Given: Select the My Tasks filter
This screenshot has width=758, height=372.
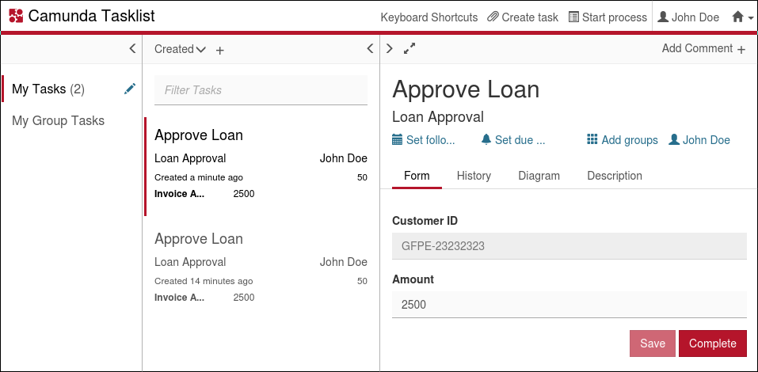Looking at the screenshot, I should [x=48, y=89].
